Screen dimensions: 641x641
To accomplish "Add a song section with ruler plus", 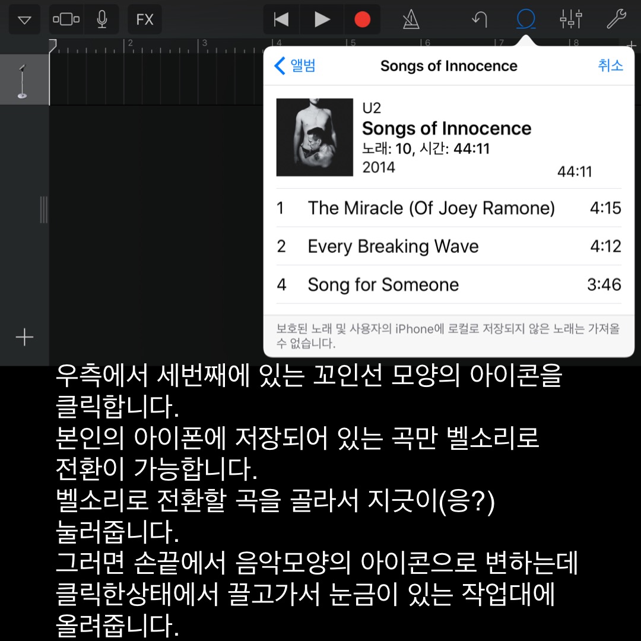I will pyautogui.click(x=632, y=45).
